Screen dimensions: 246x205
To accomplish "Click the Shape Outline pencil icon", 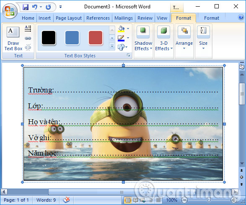I will click(x=121, y=38).
